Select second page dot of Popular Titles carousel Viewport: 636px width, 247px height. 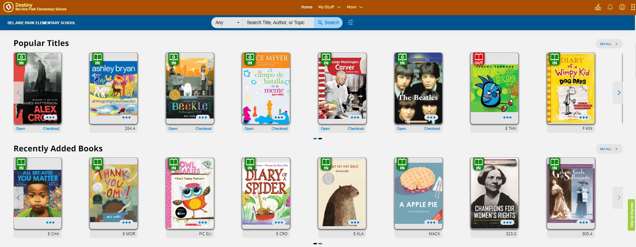tap(320, 139)
